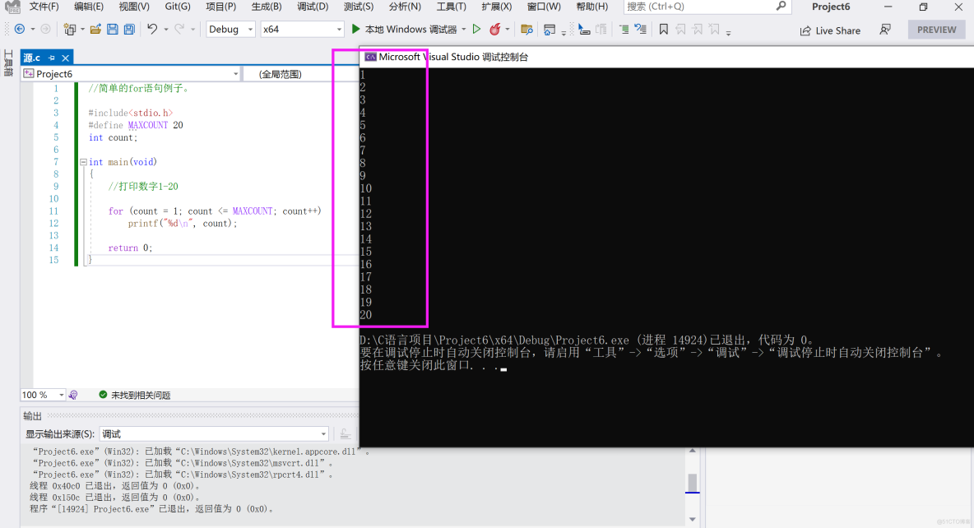
Task: Open the Debug configuration dropdown
Action: tap(230, 29)
